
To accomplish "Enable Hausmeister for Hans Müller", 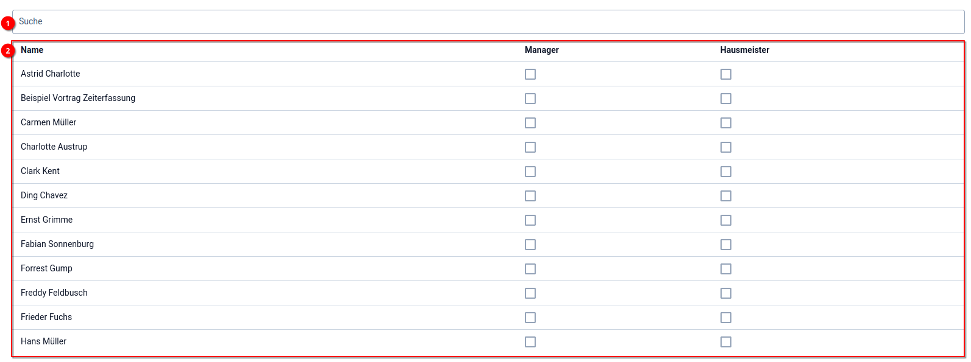I will coord(726,342).
